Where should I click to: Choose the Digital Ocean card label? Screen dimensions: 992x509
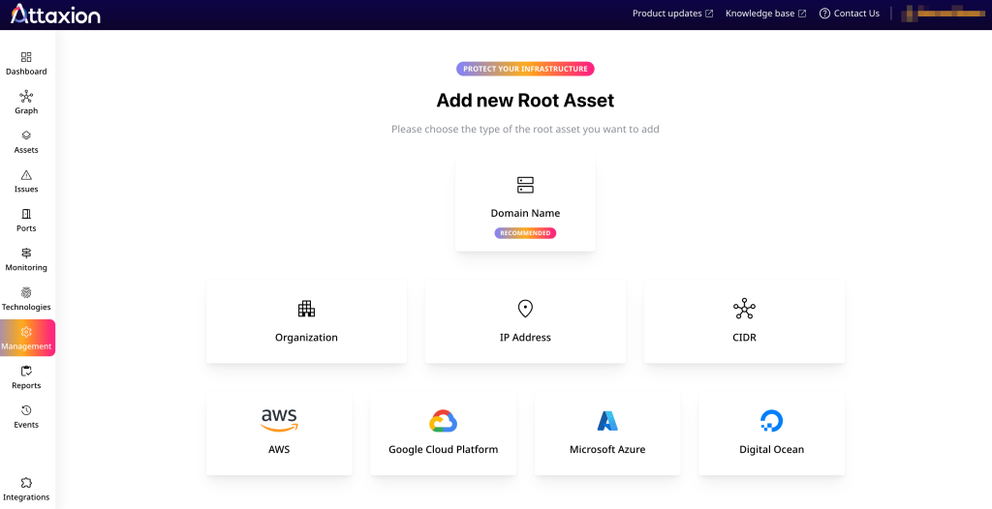(x=771, y=450)
